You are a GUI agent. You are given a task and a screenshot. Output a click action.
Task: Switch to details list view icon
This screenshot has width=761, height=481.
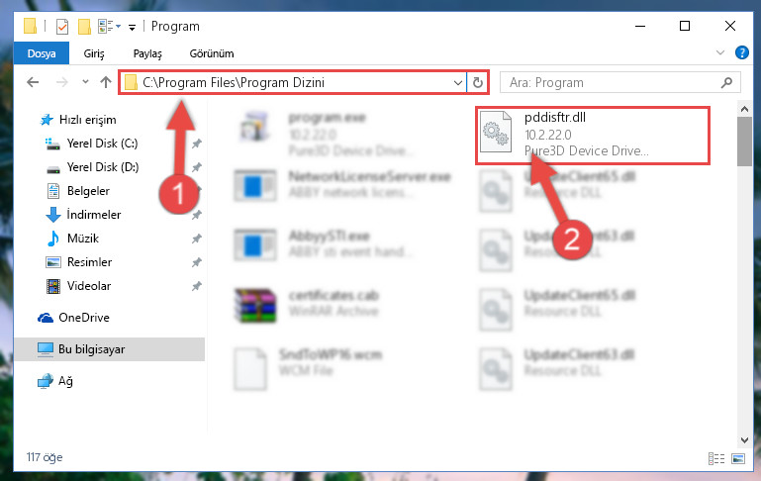tap(716, 458)
